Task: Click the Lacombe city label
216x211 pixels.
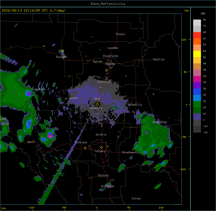Action: click(x=113, y=48)
